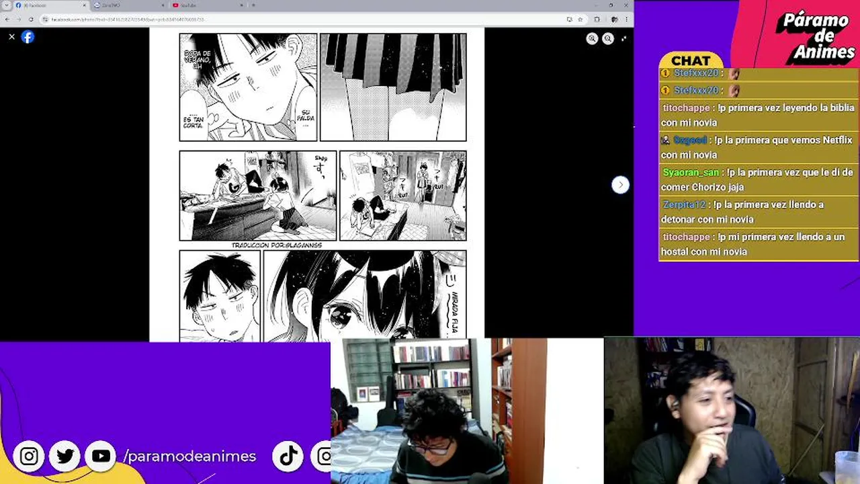Reload the Facebook page

[30, 19]
